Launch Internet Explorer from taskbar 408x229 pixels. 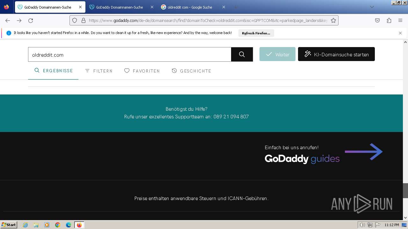(x=25, y=225)
